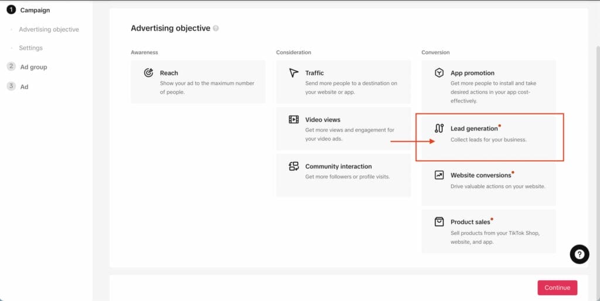The width and height of the screenshot is (600, 301).
Task: Click the step 2 Ad group number badge
Action: click(x=11, y=67)
